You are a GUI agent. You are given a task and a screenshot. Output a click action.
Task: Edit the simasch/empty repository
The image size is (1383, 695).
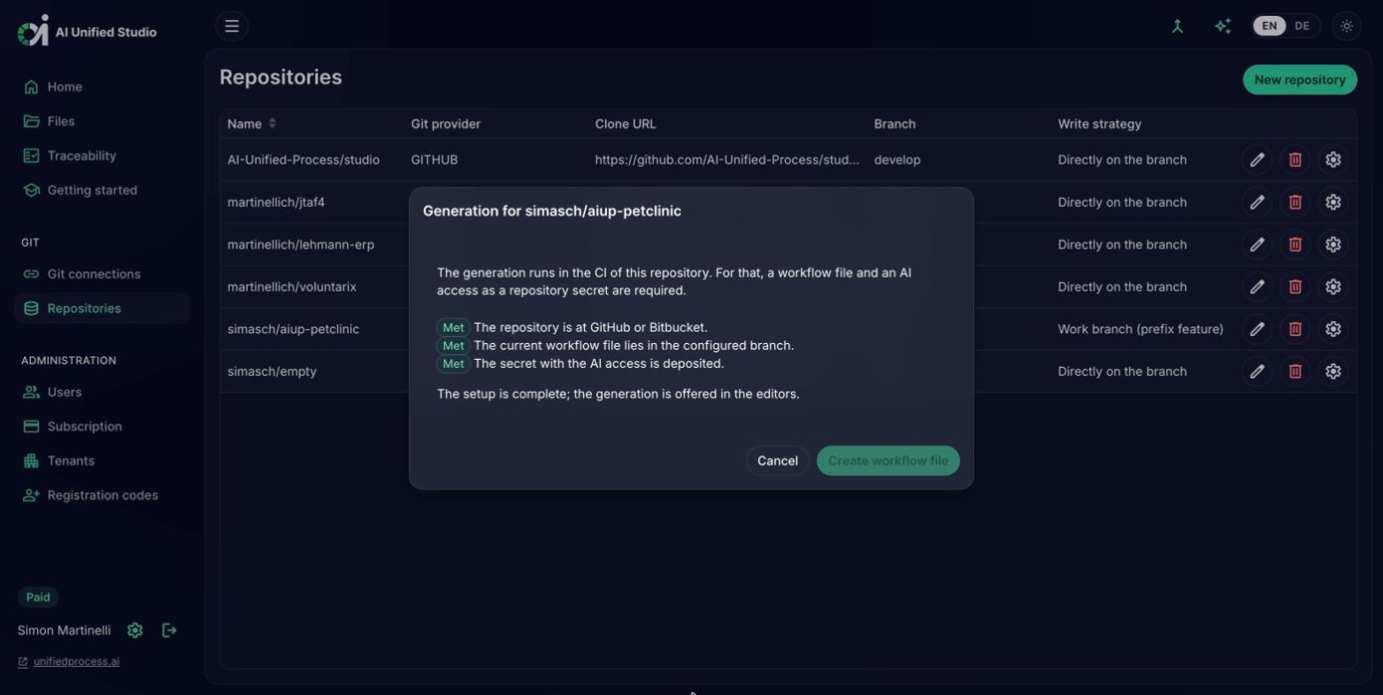(x=1256, y=371)
